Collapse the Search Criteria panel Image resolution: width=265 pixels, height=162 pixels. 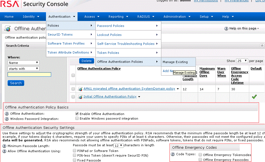pyautogui.click(x=262, y=46)
